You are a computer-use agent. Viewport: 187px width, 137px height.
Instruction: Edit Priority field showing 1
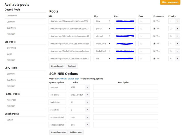[x=172, y=21]
